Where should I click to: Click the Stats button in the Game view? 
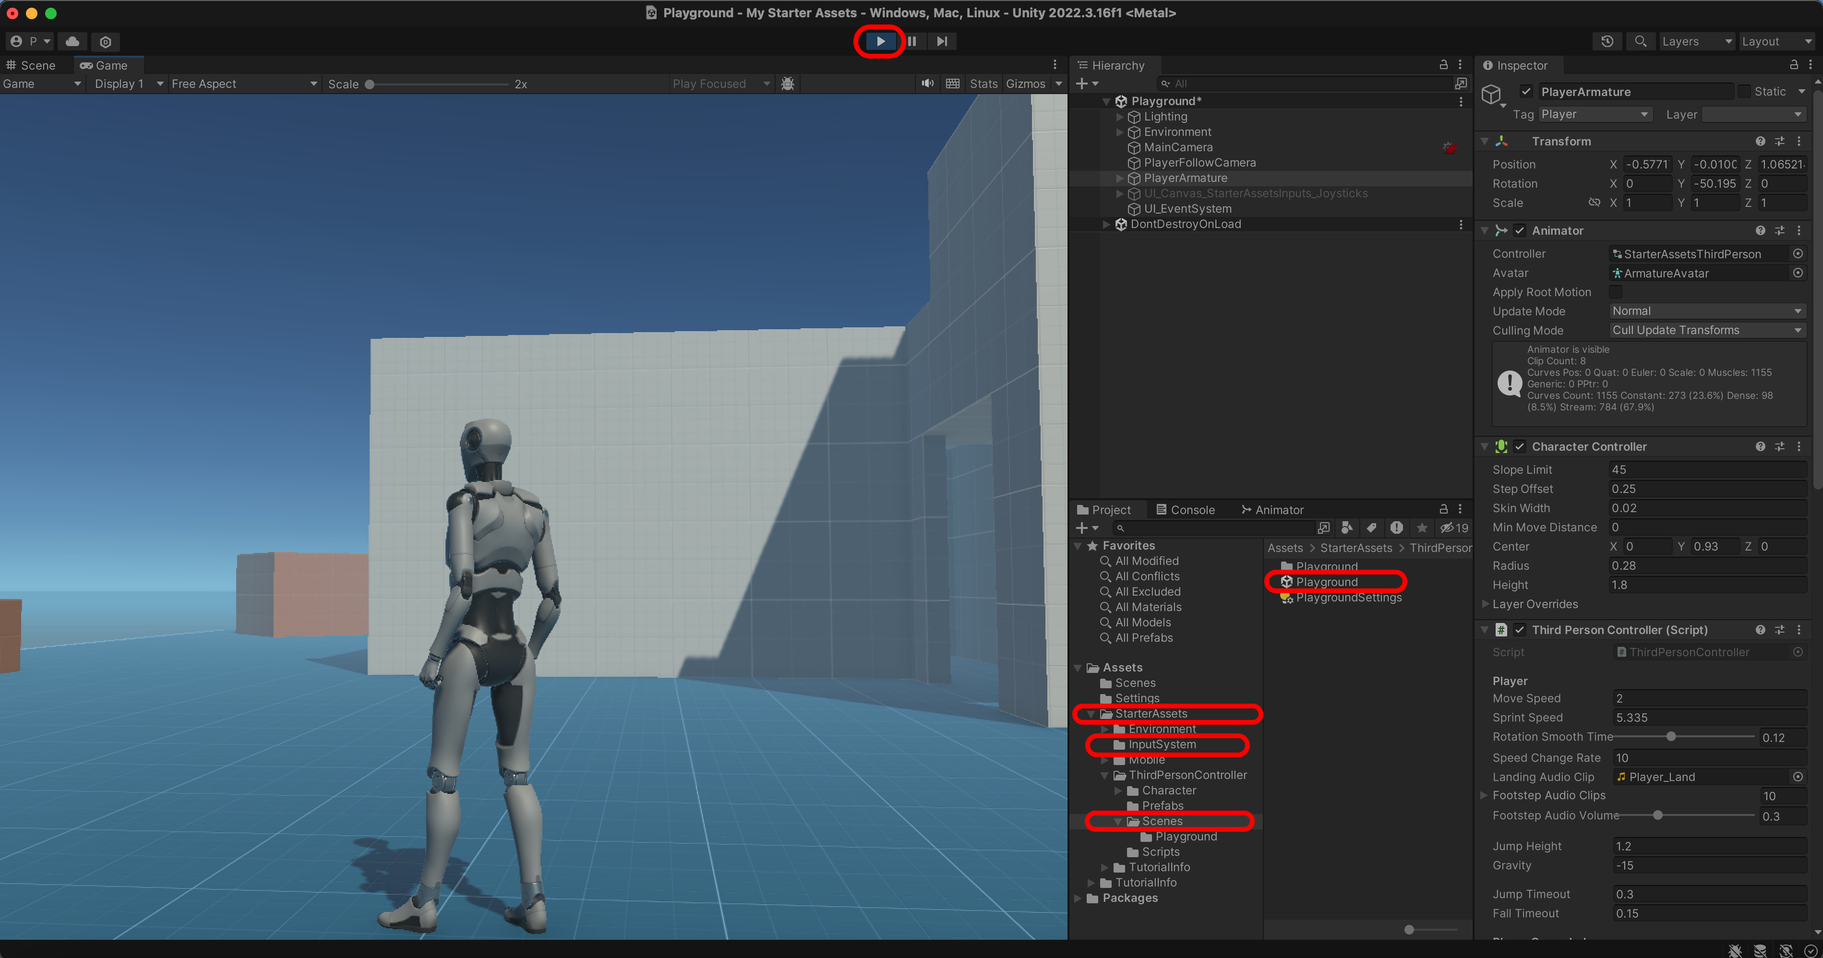coord(983,84)
